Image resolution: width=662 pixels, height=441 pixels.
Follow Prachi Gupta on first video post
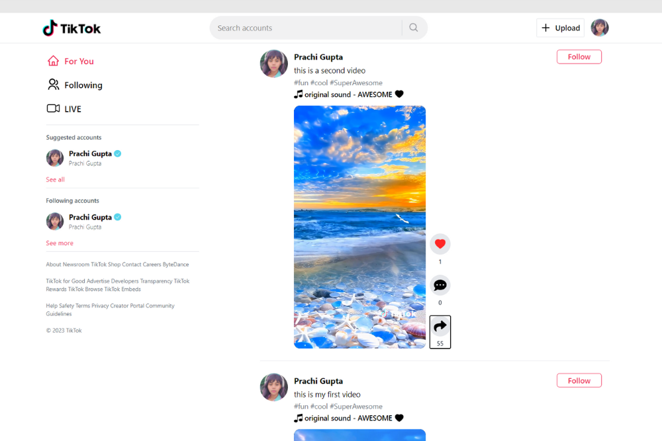[x=579, y=381]
